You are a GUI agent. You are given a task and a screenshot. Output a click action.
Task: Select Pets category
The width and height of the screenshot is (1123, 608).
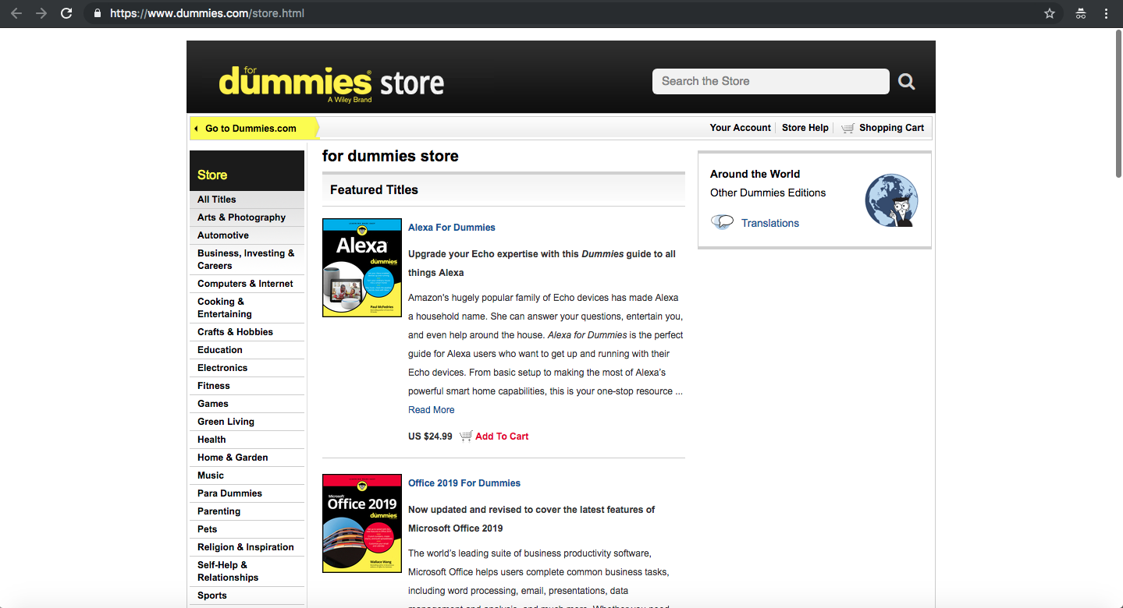pyautogui.click(x=247, y=529)
